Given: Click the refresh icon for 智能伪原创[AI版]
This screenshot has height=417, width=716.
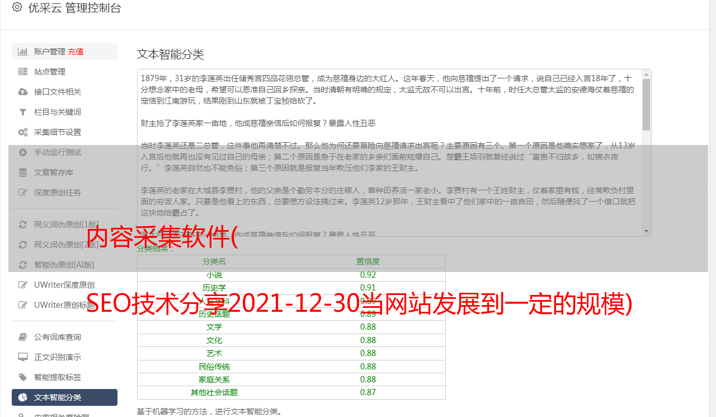Looking at the screenshot, I should pyautogui.click(x=23, y=265).
